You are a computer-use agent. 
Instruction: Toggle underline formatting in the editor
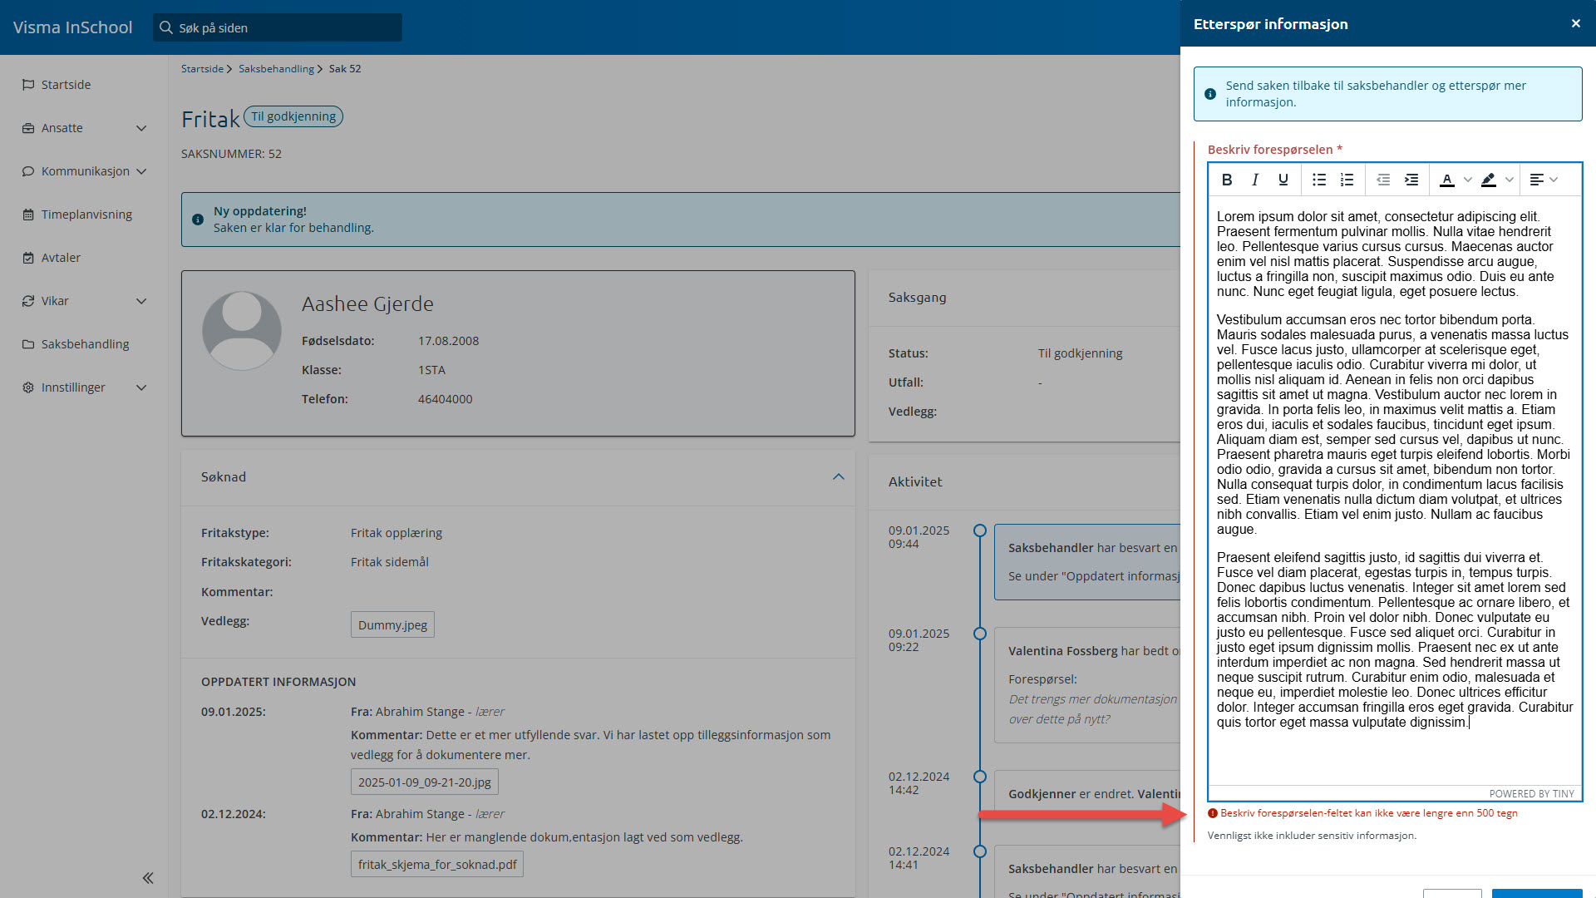pyautogui.click(x=1283, y=180)
